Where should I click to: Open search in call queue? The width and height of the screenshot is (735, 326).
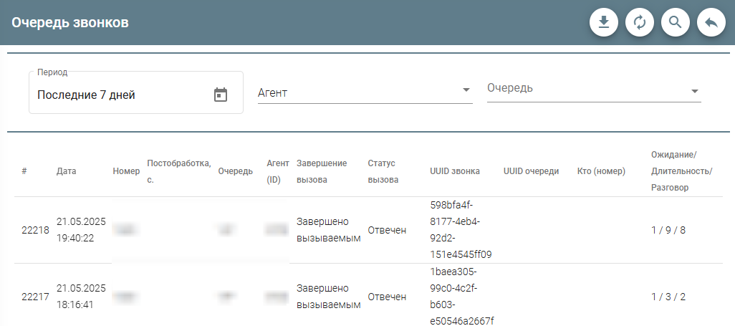(x=676, y=22)
